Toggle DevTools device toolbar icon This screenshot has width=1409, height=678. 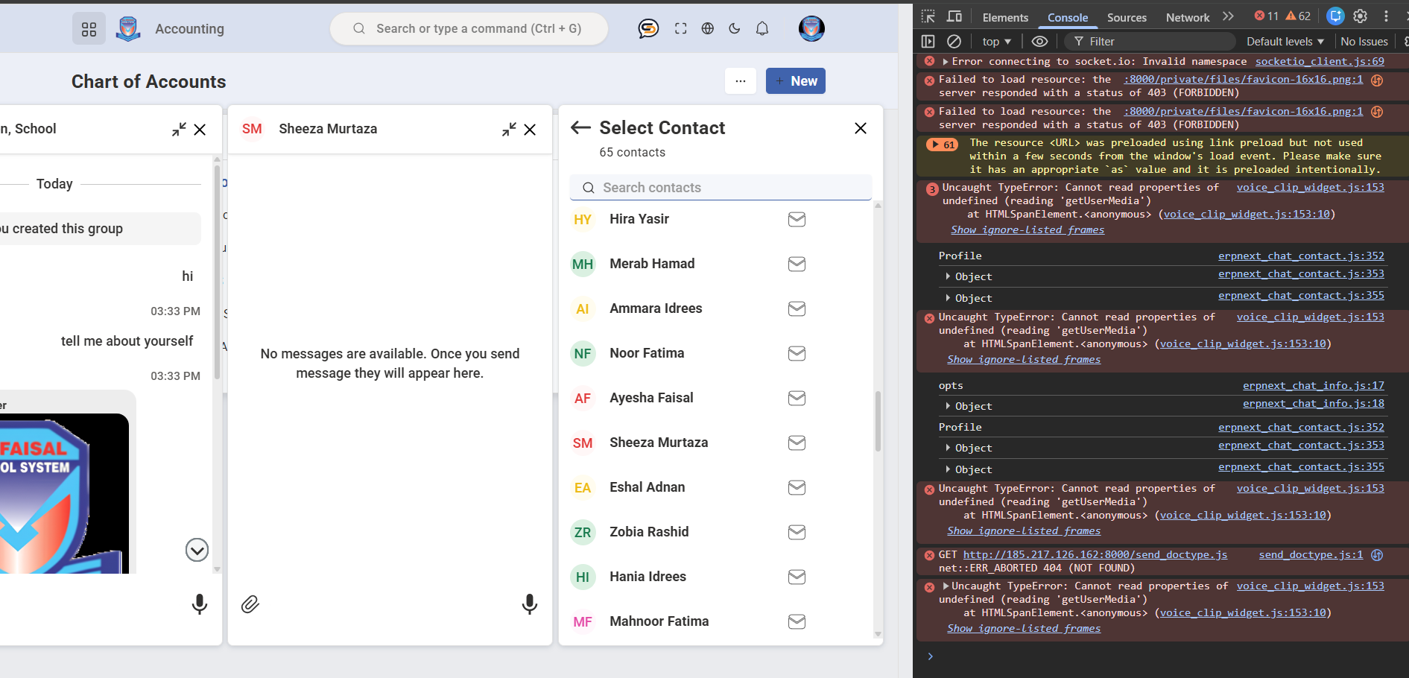tap(954, 16)
